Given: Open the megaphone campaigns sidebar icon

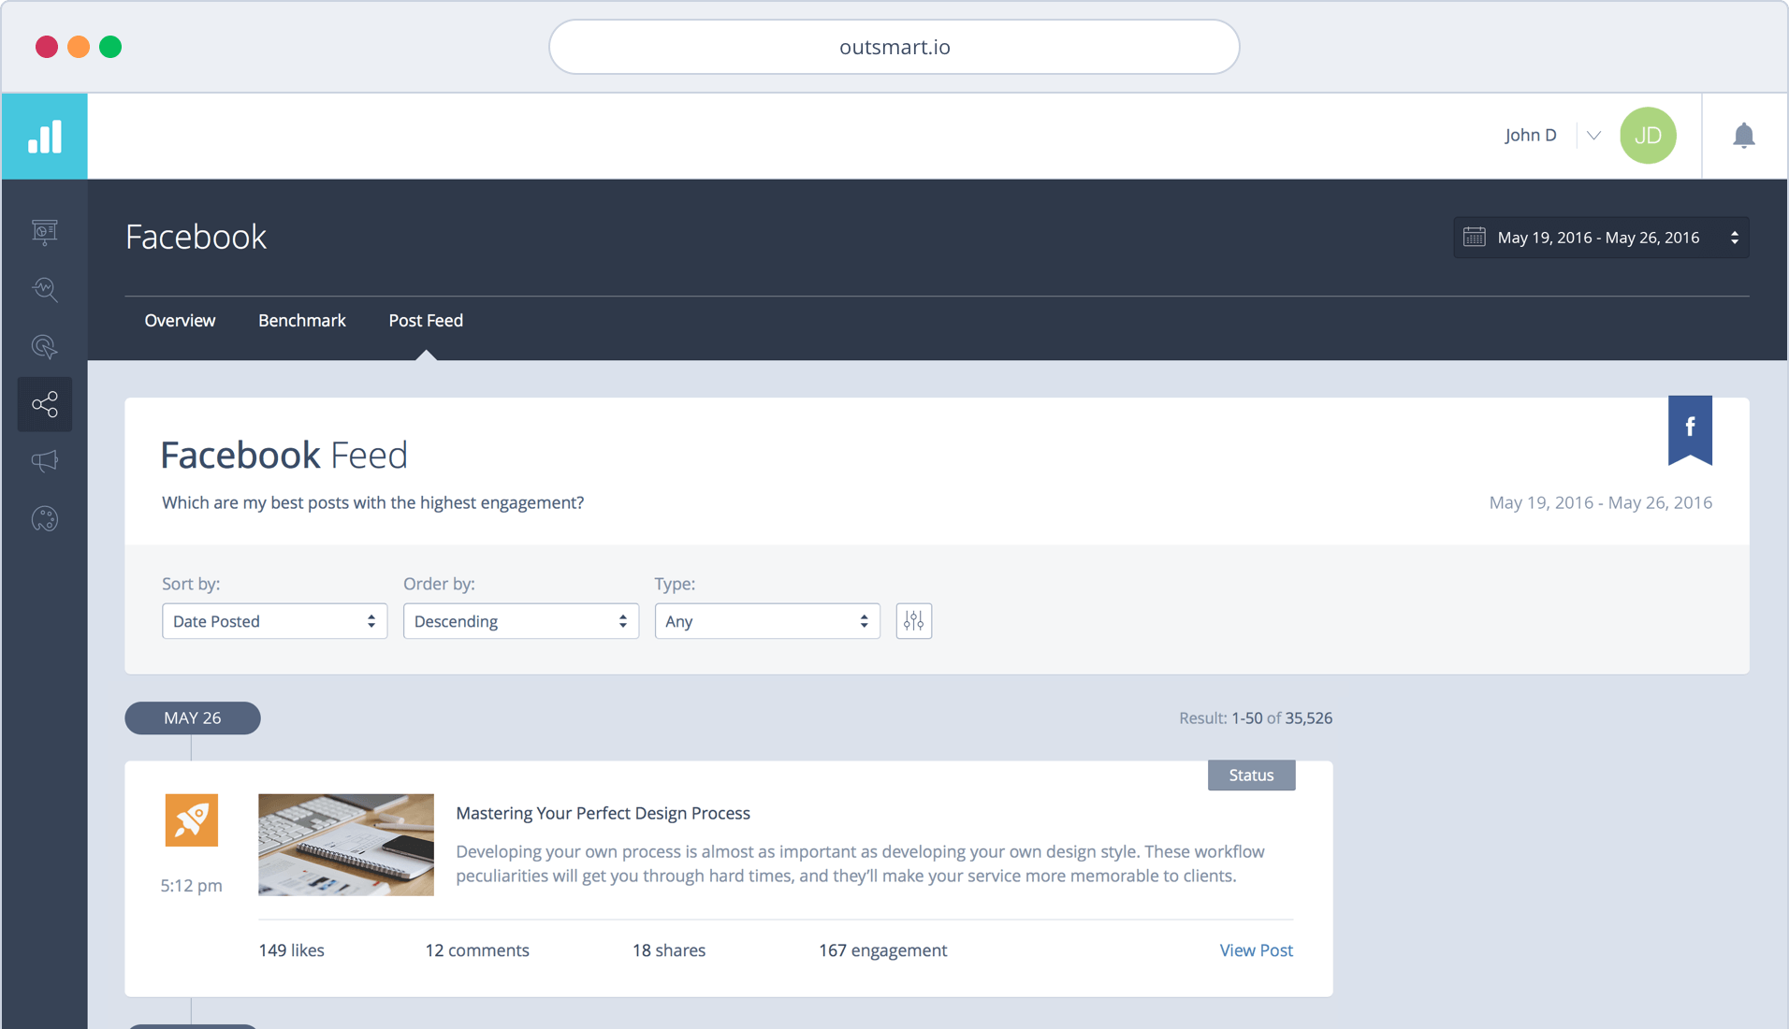Looking at the screenshot, I should [x=44, y=461].
